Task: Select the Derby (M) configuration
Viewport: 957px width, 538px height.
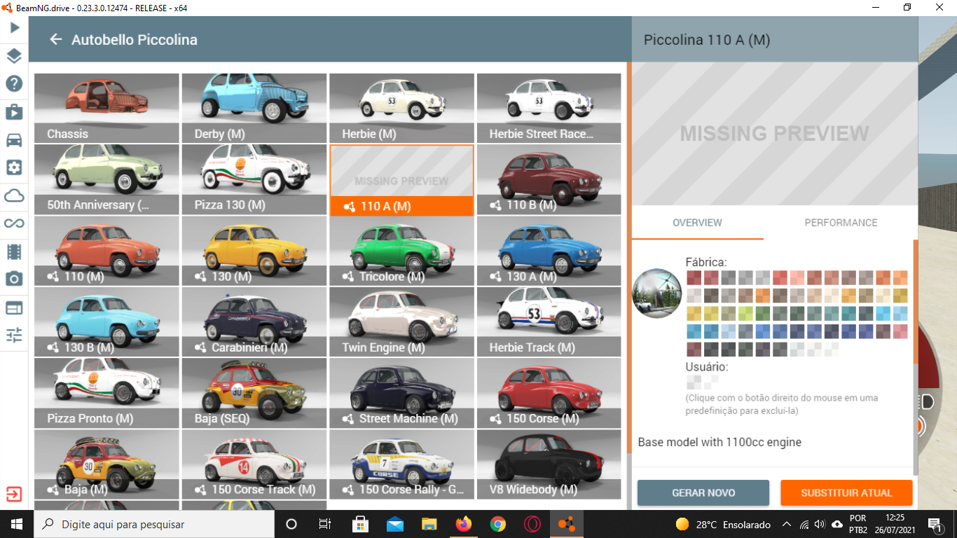Action: click(x=254, y=108)
